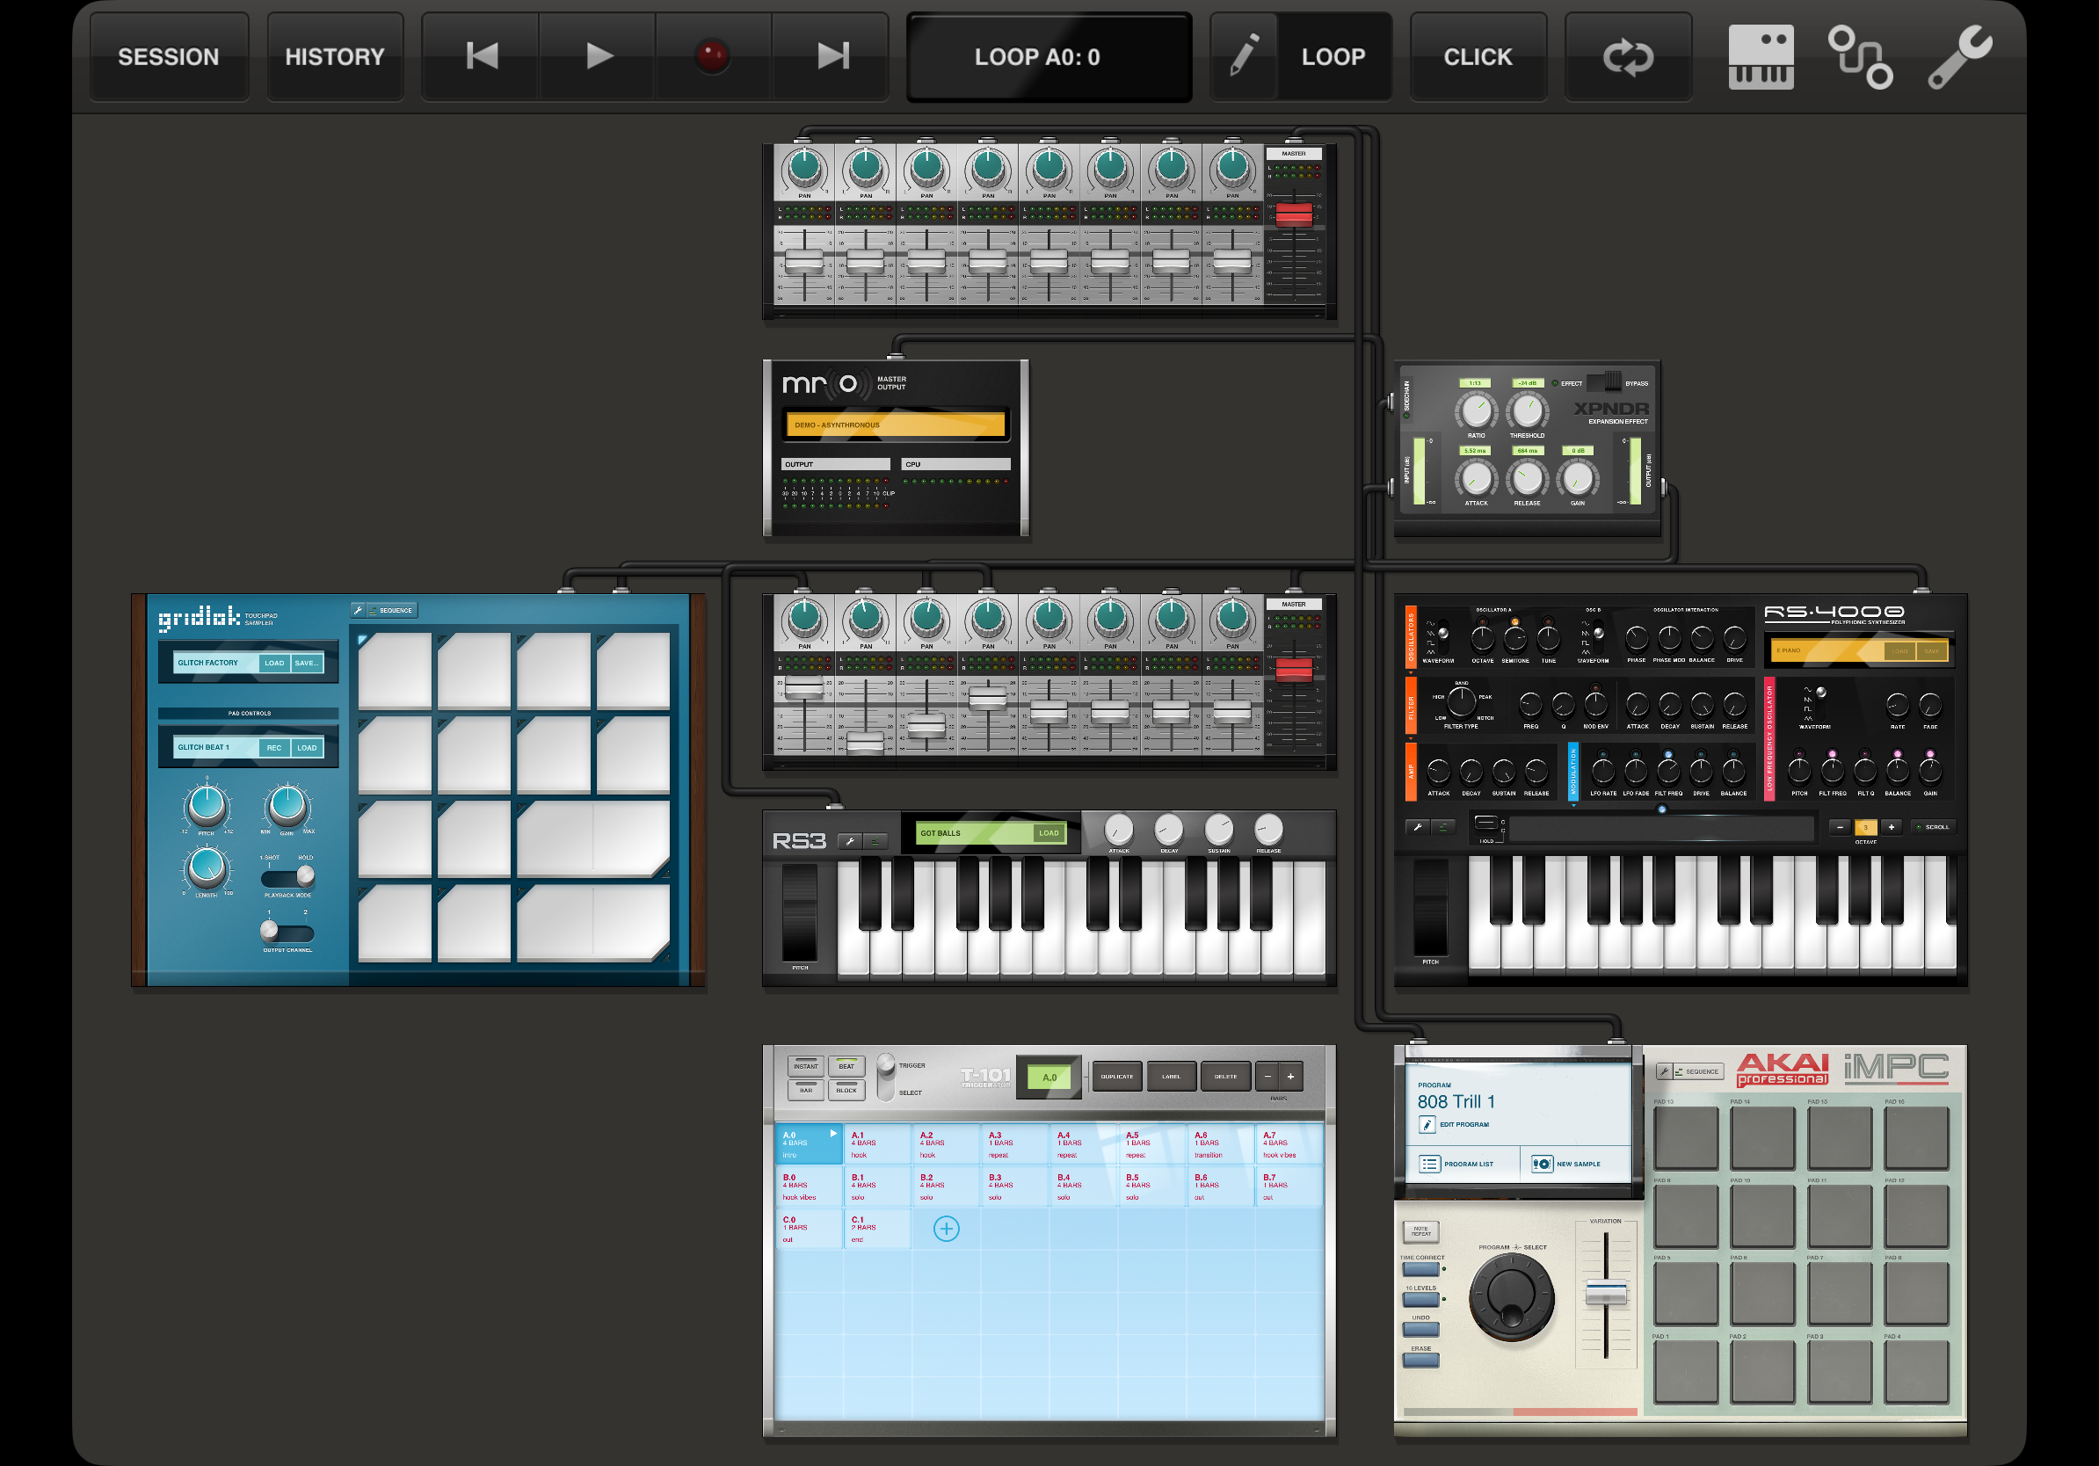Open iMPC SEQUENCE view
Screen dimensions: 2099x1466
tap(1698, 1071)
